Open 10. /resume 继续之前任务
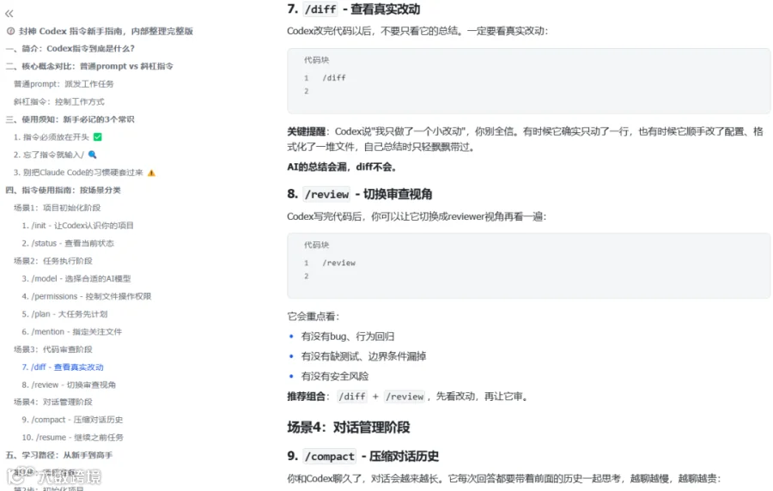 tap(72, 437)
